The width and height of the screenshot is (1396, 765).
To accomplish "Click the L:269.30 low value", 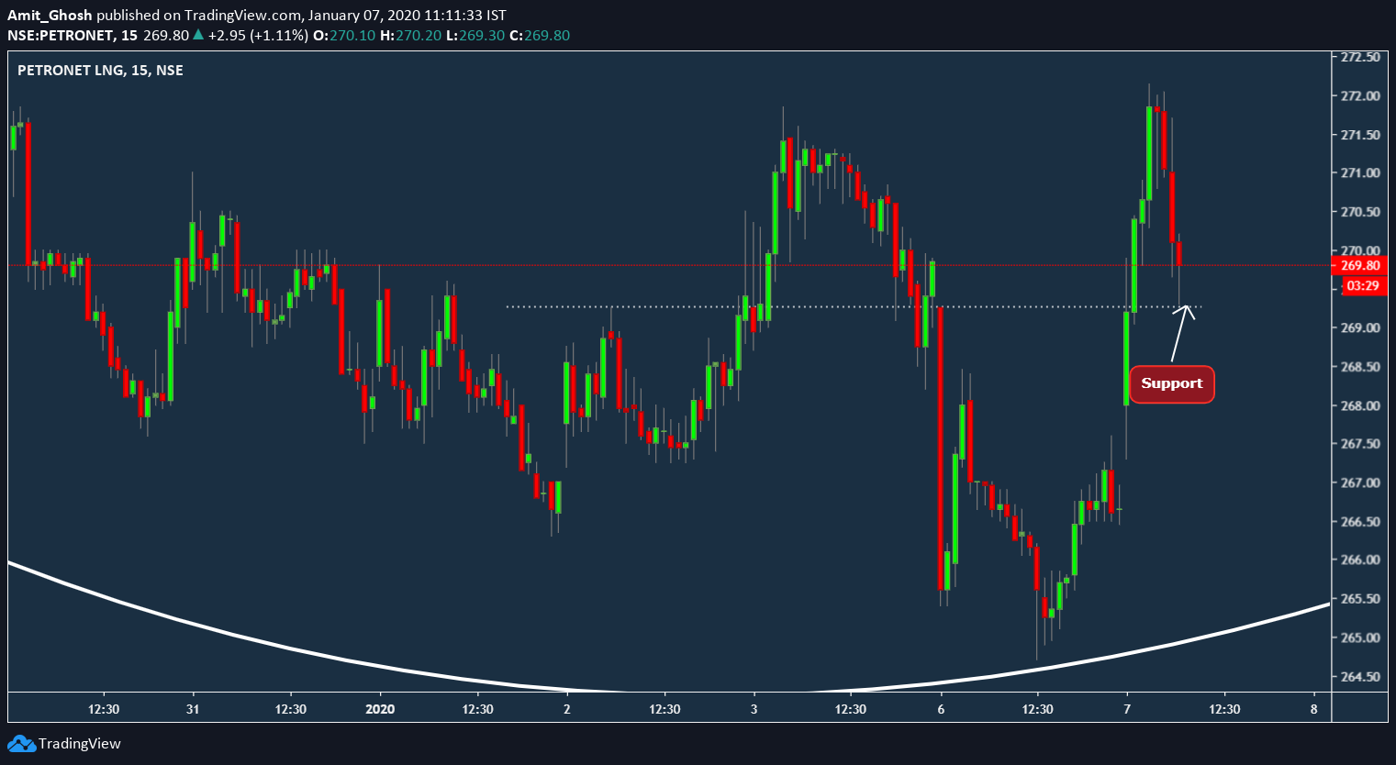I will coord(475,36).
